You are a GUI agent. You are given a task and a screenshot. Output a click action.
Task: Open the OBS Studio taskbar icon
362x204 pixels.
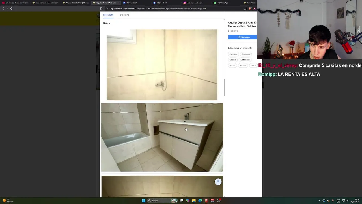(x=219, y=201)
